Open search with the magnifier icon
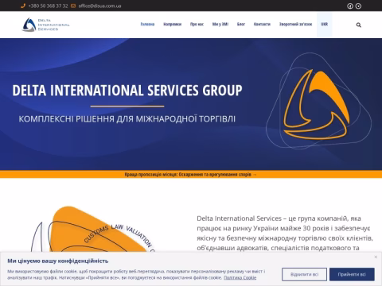This screenshot has width=382, height=286. tap(358, 25)
